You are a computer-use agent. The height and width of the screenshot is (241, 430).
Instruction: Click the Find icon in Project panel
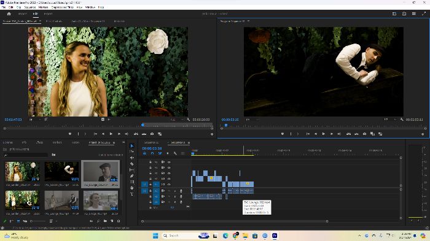click(x=98, y=221)
